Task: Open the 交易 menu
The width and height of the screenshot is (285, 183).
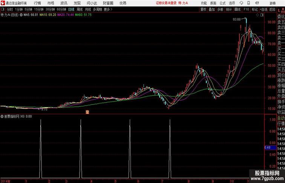Action: pyautogui.click(x=123, y=3)
